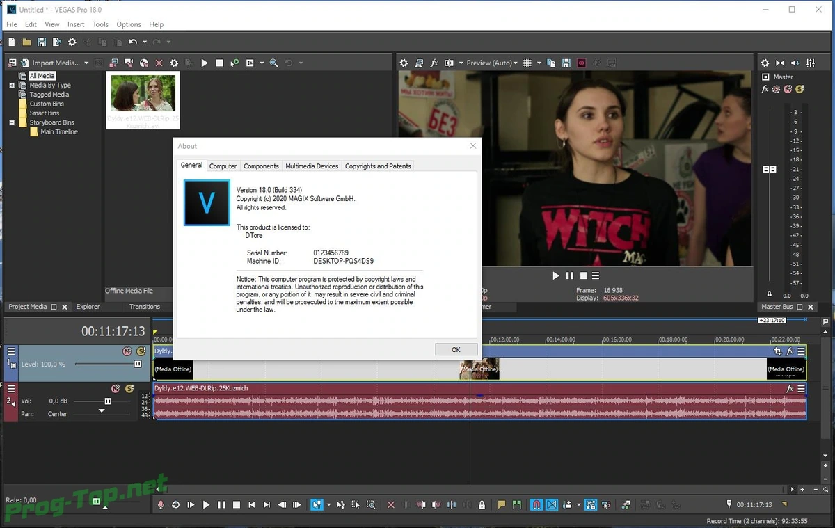Open the Explorer tab
The height and width of the screenshot is (528, 835).
pyautogui.click(x=88, y=306)
